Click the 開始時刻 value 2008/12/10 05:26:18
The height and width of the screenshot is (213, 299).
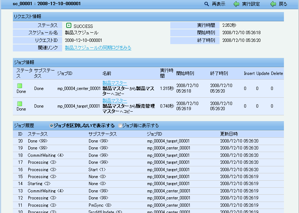tap(241, 33)
